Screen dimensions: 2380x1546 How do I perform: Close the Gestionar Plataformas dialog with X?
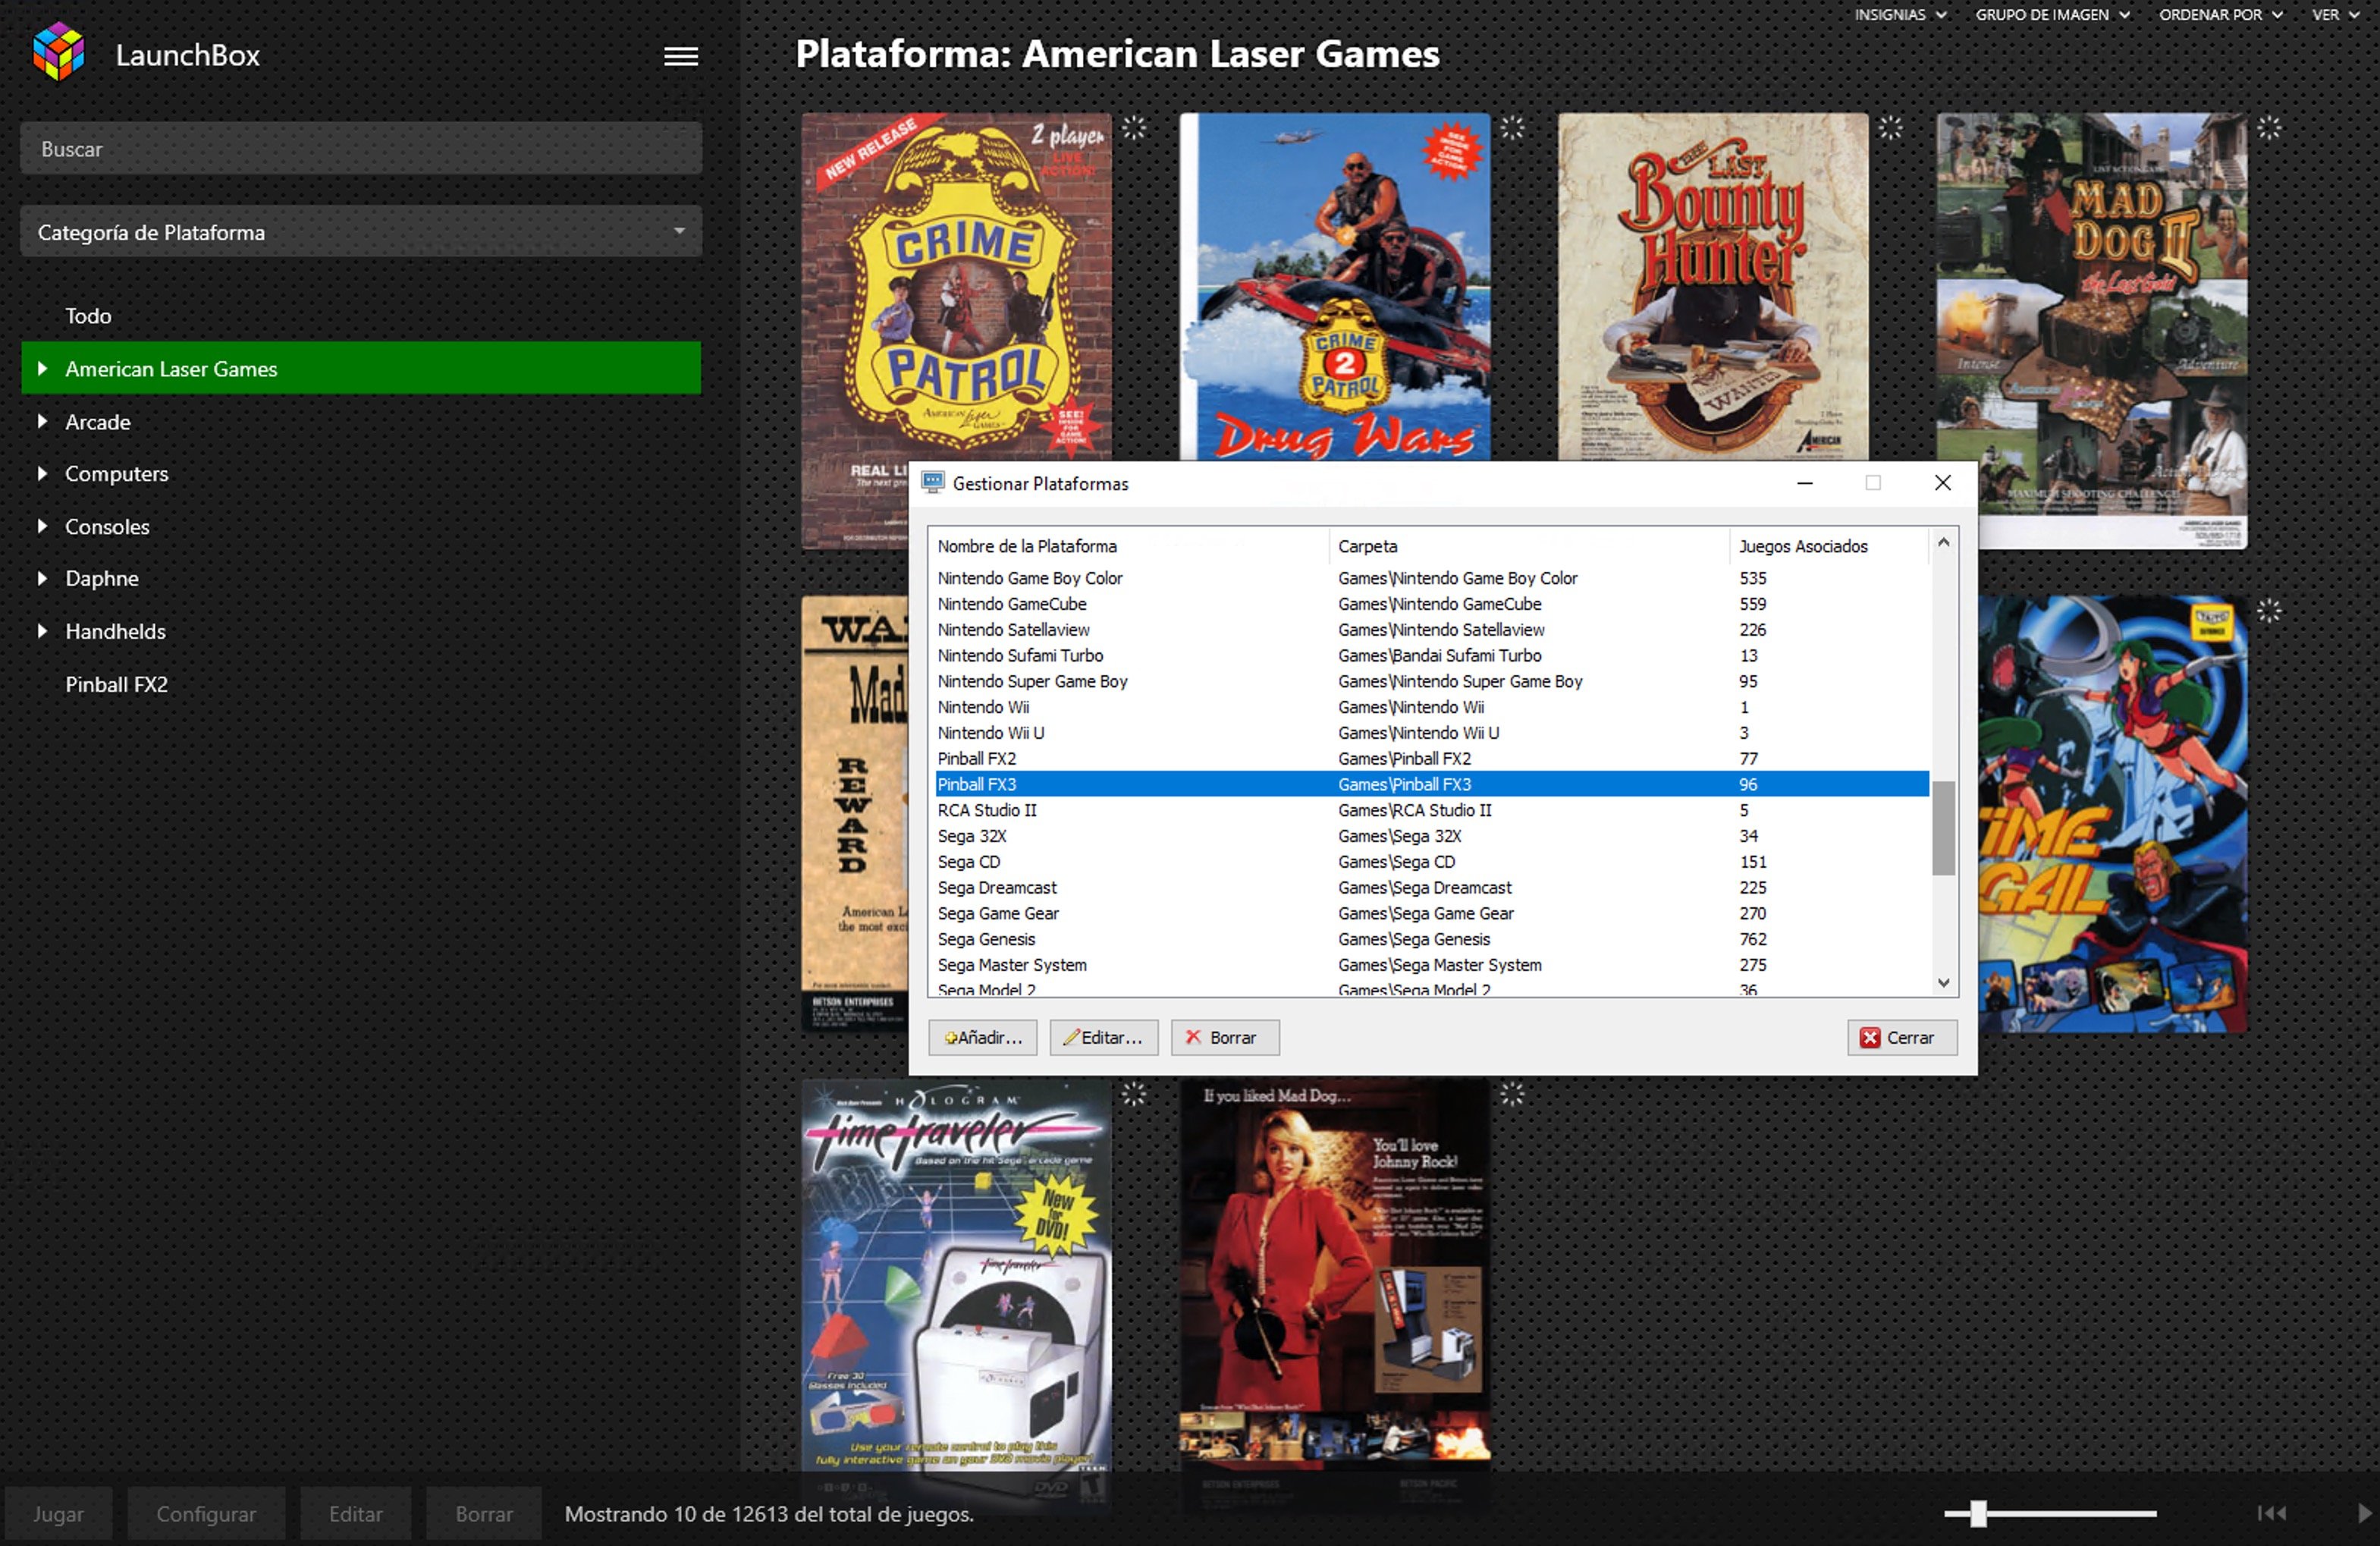click(x=1942, y=483)
